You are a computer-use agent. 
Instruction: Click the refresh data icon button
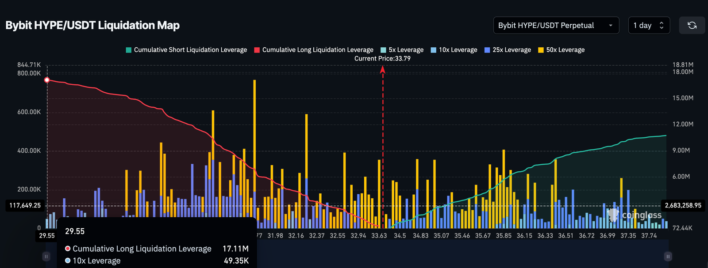[692, 25]
